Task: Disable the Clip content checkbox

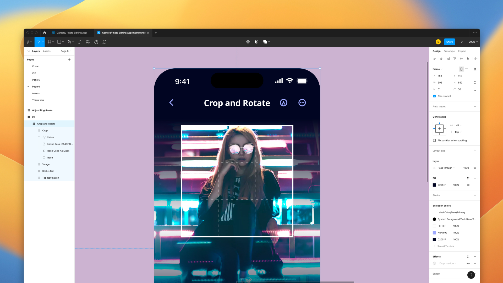Action: (434, 96)
